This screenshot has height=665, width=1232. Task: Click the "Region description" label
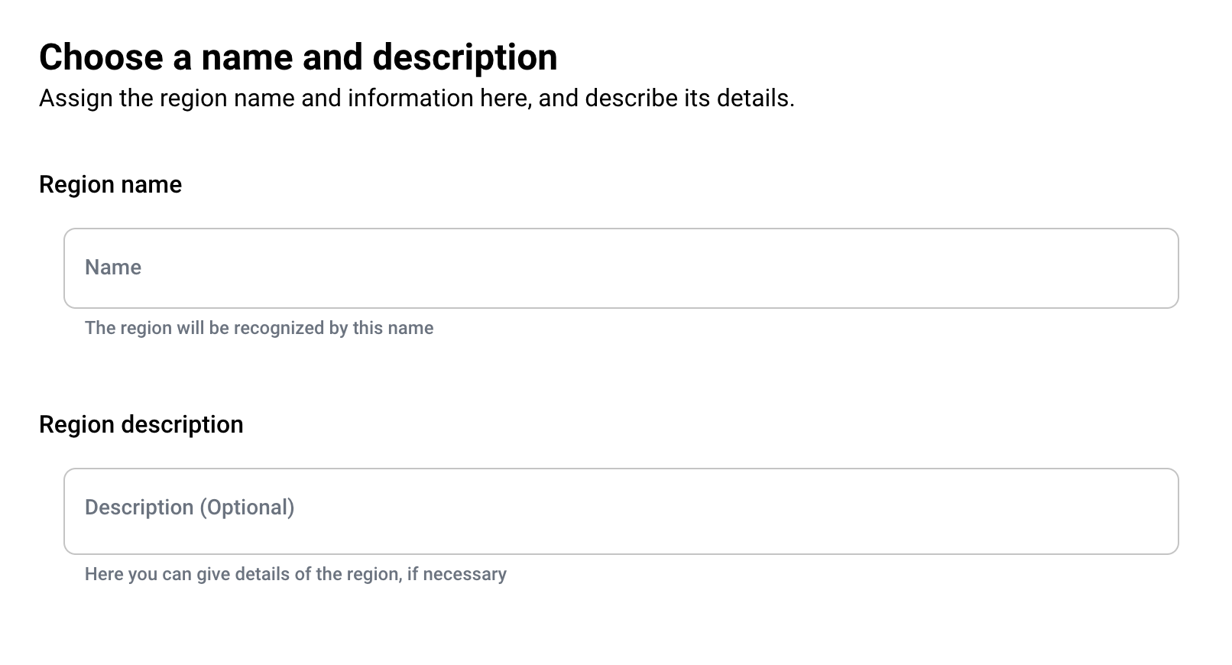[x=141, y=424]
